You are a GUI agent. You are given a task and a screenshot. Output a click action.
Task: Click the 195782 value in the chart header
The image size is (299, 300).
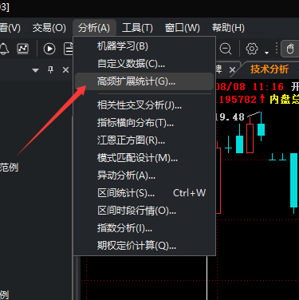pyautogui.click(x=238, y=100)
